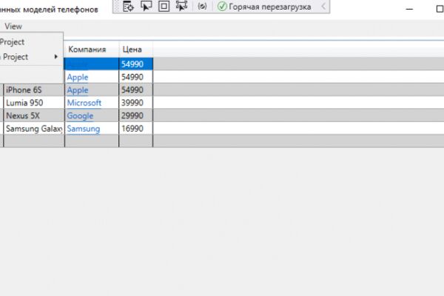Select the 54990 price in iPhone 6S row

point(136,90)
